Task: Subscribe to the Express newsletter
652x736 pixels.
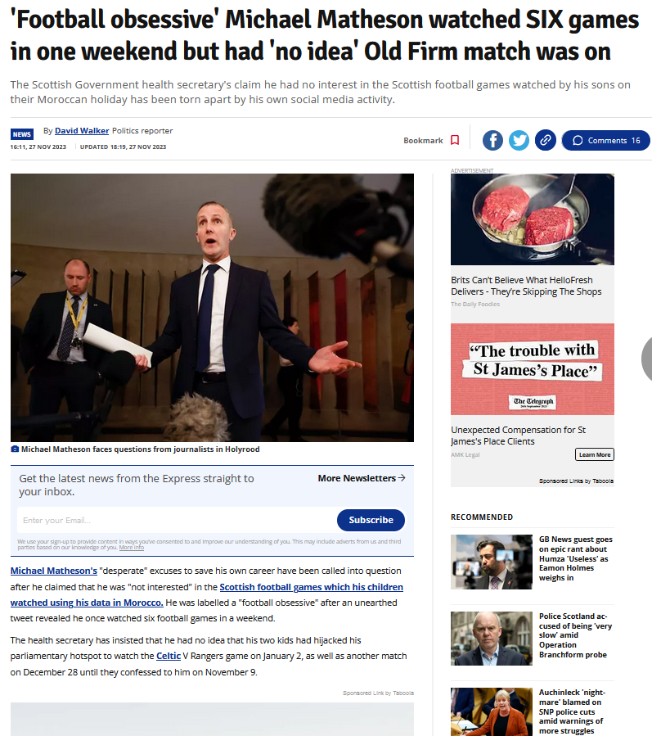Action: pyautogui.click(x=371, y=520)
